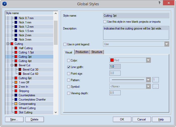Collapse the Cutting tree group
Image resolution: width=176 pixels, height=127 pixels.
[8, 44]
